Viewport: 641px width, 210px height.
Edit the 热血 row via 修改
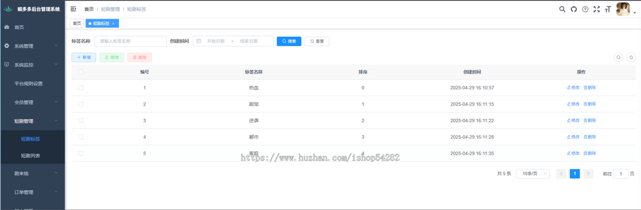573,87
